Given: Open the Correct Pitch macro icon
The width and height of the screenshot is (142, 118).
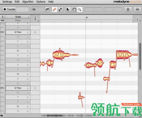Looking at the screenshot, I should point(128,9).
